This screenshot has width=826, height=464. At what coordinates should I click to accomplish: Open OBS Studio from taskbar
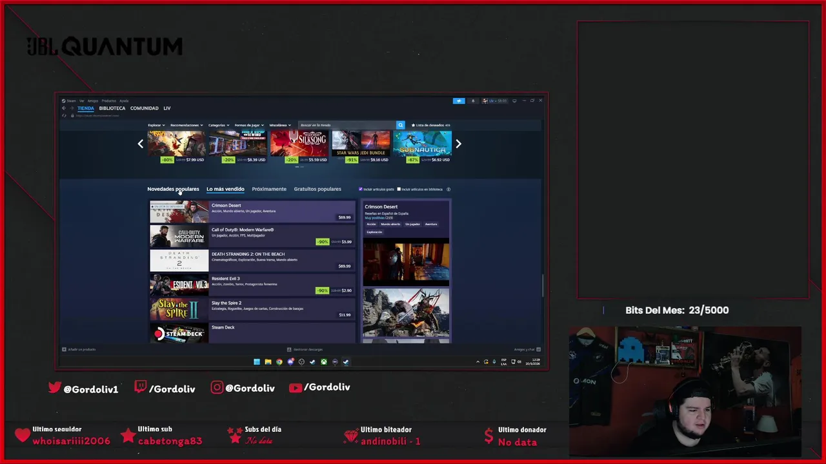pyautogui.click(x=301, y=362)
